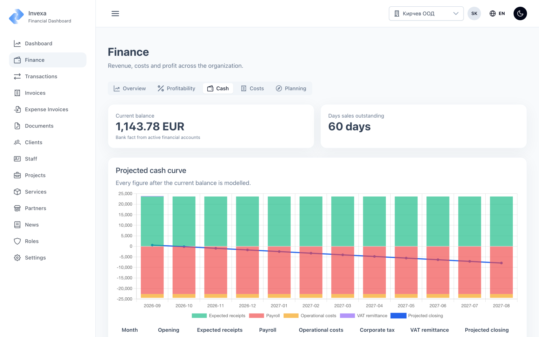Click the 2027-08 projected closing data point
Viewport: 539px width, 337px height.
click(x=501, y=263)
